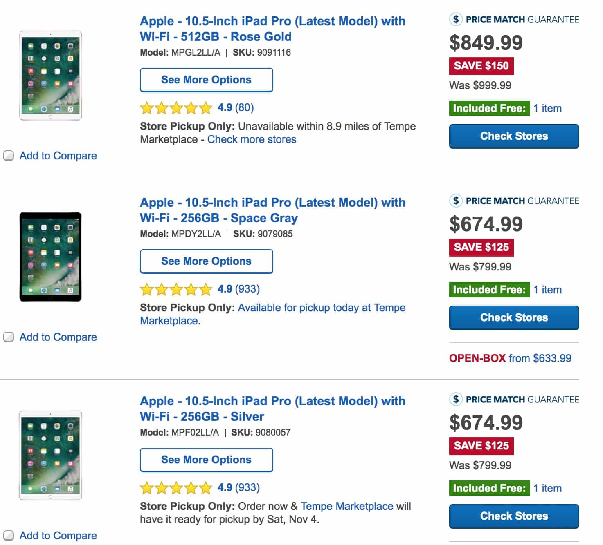Enable Add to Compare on the Space Gray iPad
This screenshot has height=545, width=603.
[x=8, y=337]
